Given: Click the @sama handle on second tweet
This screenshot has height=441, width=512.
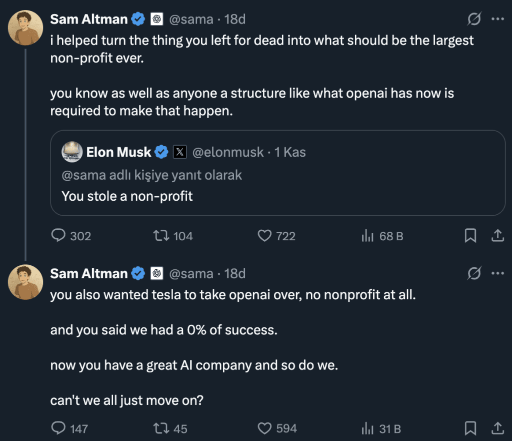Looking at the screenshot, I should (x=191, y=273).
